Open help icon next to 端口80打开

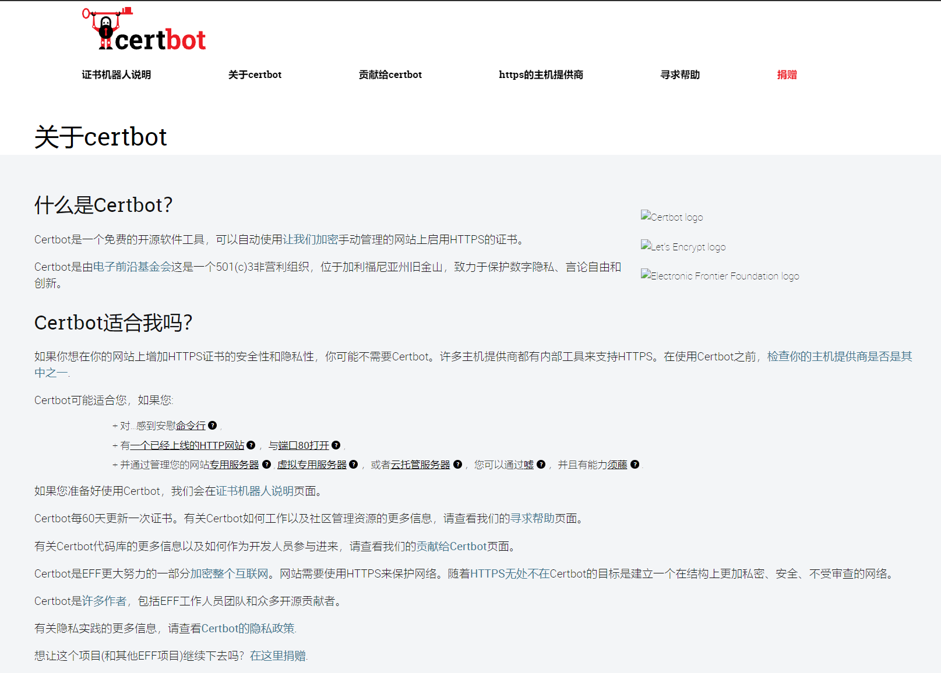[336, 445]
